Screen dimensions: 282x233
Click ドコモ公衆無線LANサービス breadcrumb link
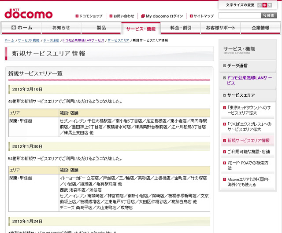click(83, 40)
